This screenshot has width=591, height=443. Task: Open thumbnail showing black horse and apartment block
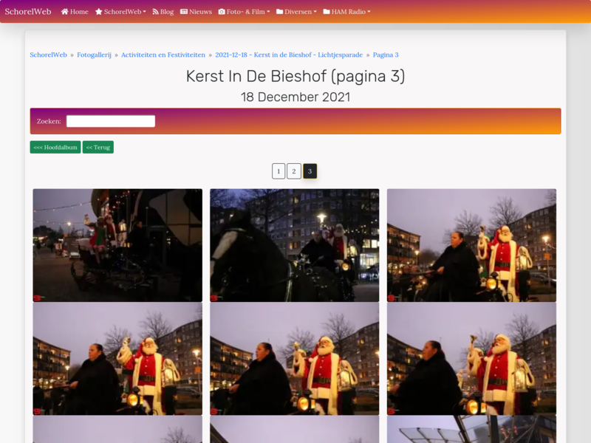click(x=294, y=245)
